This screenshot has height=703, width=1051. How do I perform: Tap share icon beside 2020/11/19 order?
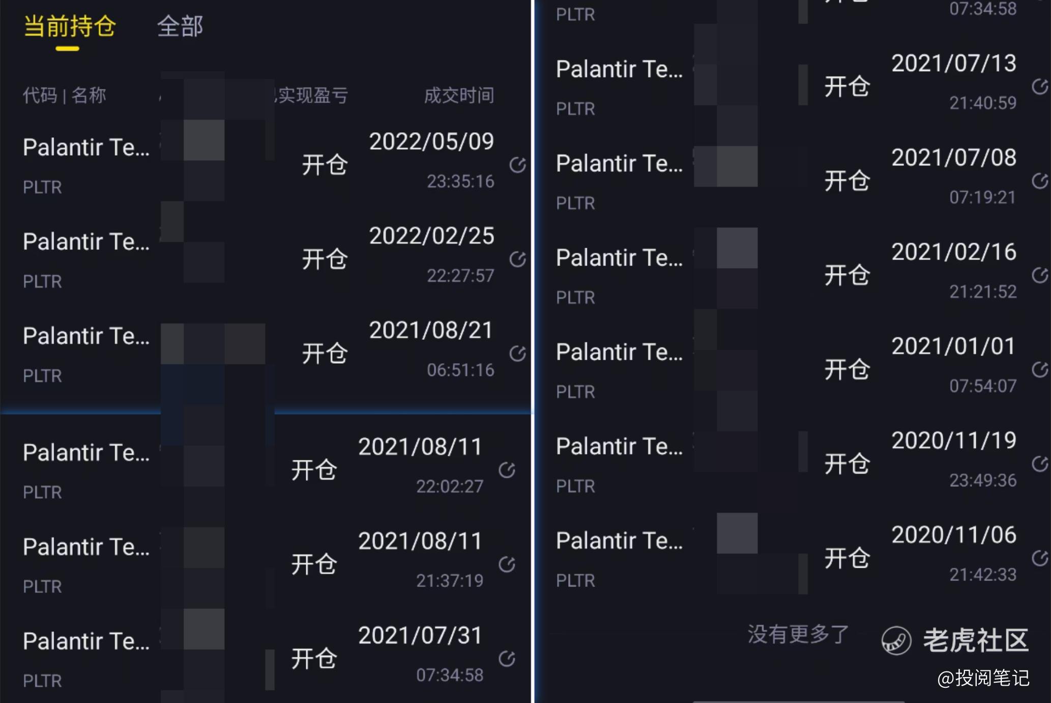click(x=1040, y=463)
